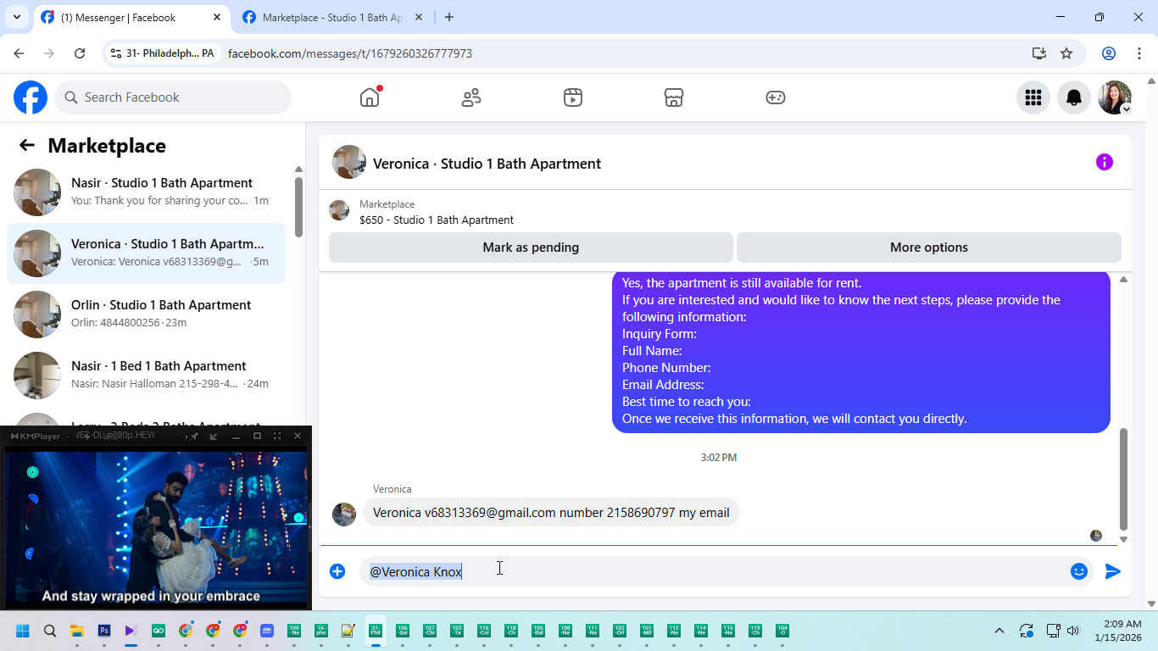
Task: Show hidden system tray icons
Action: click(999, 631)
